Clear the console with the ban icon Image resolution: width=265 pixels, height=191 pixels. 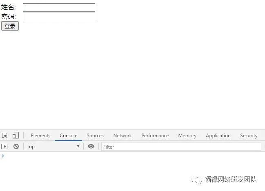(16, 146)
